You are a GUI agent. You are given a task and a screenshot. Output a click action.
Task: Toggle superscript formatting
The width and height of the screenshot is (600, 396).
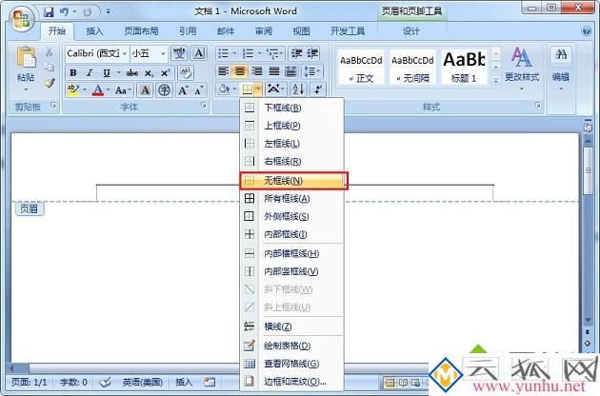click(166, 72)
